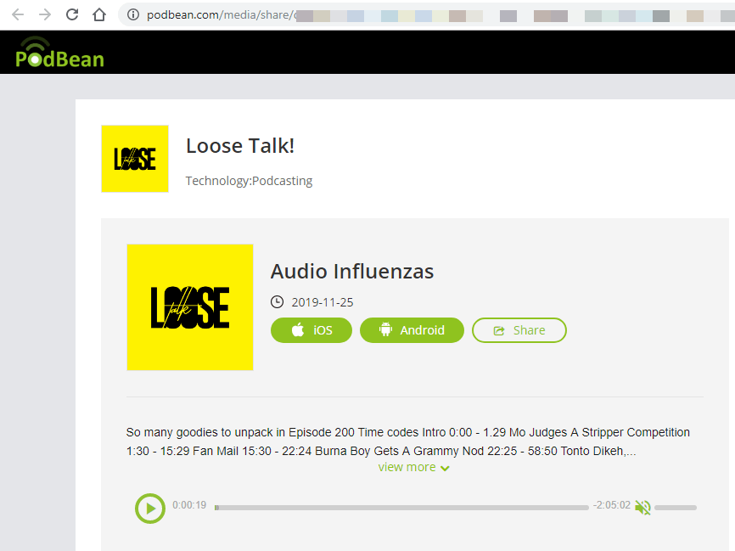735x551 pixels.
Task: View site information icon in address bar
Action: coord(133,15)
